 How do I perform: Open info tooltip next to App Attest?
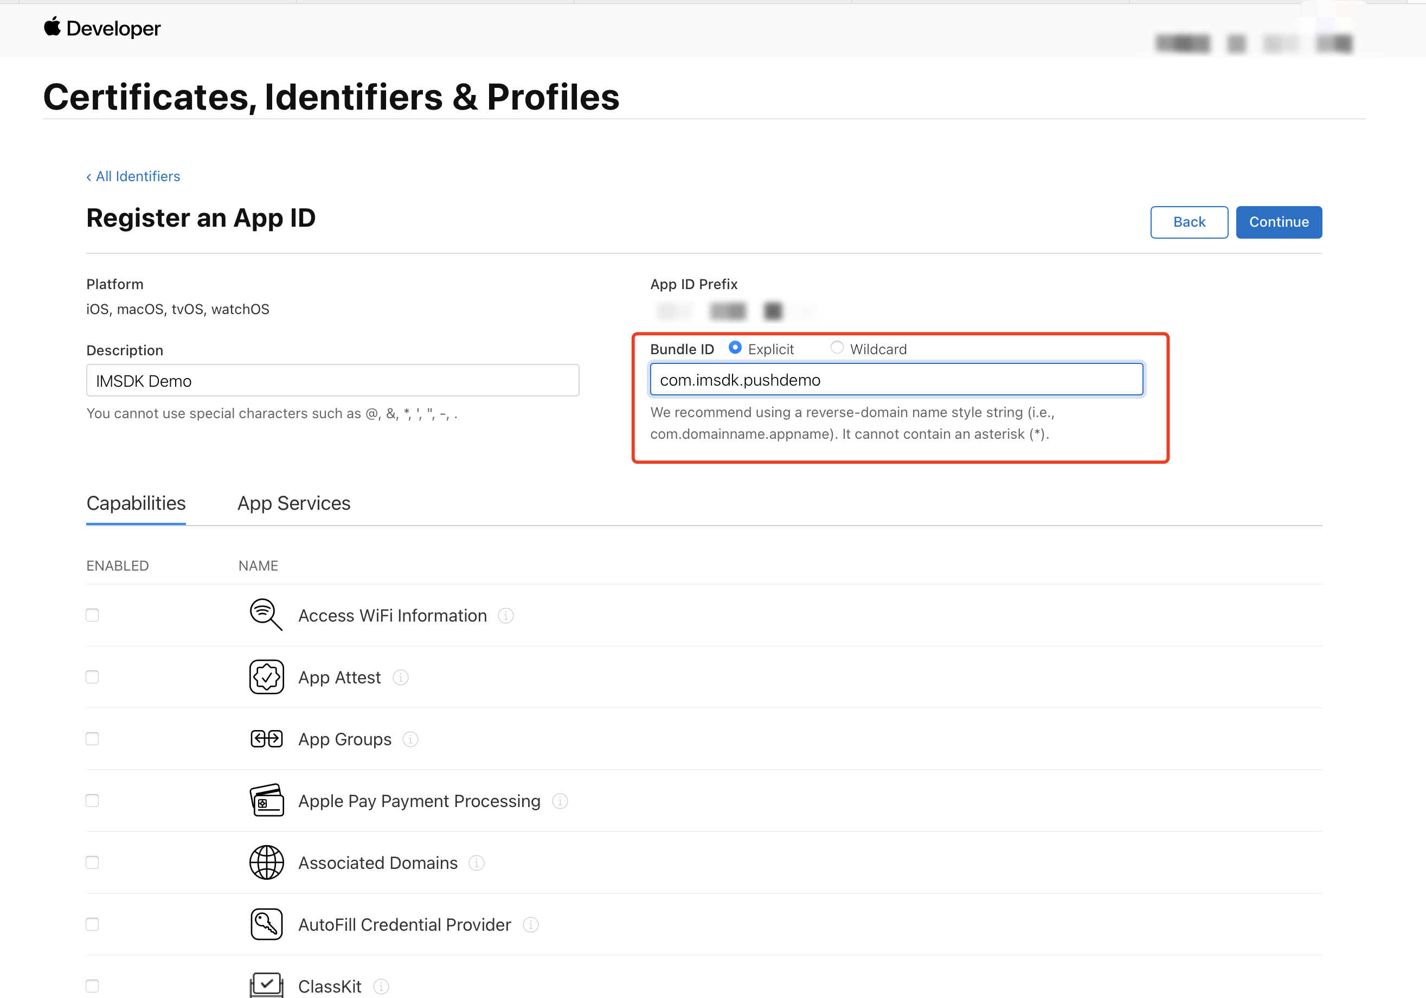point(401,677)
